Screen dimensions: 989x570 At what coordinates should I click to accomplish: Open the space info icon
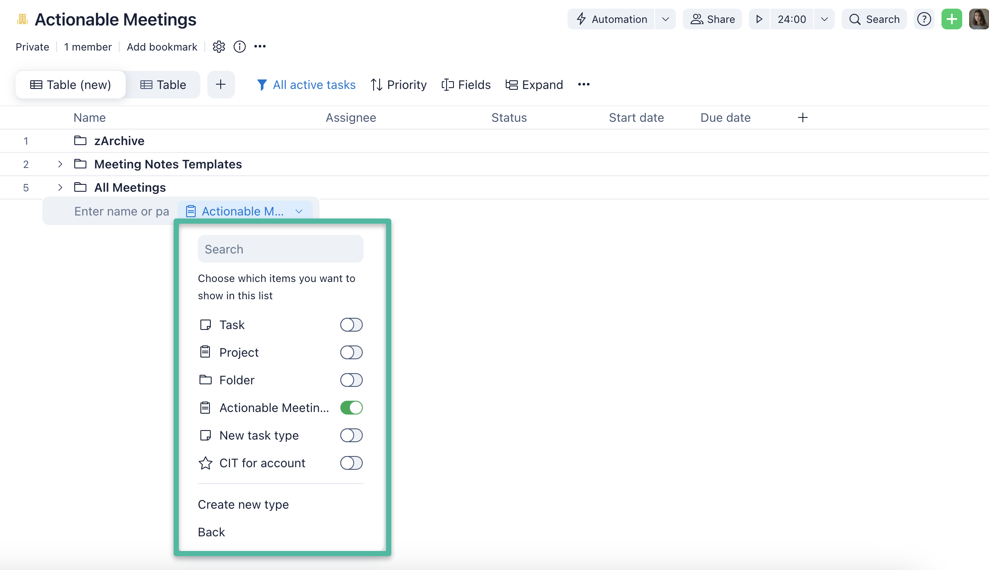point(240,47)
